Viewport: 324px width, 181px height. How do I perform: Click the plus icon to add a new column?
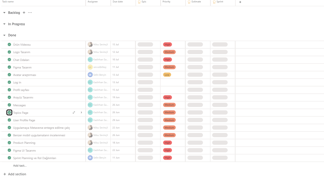pyautogui.click(x=240, y=2)
